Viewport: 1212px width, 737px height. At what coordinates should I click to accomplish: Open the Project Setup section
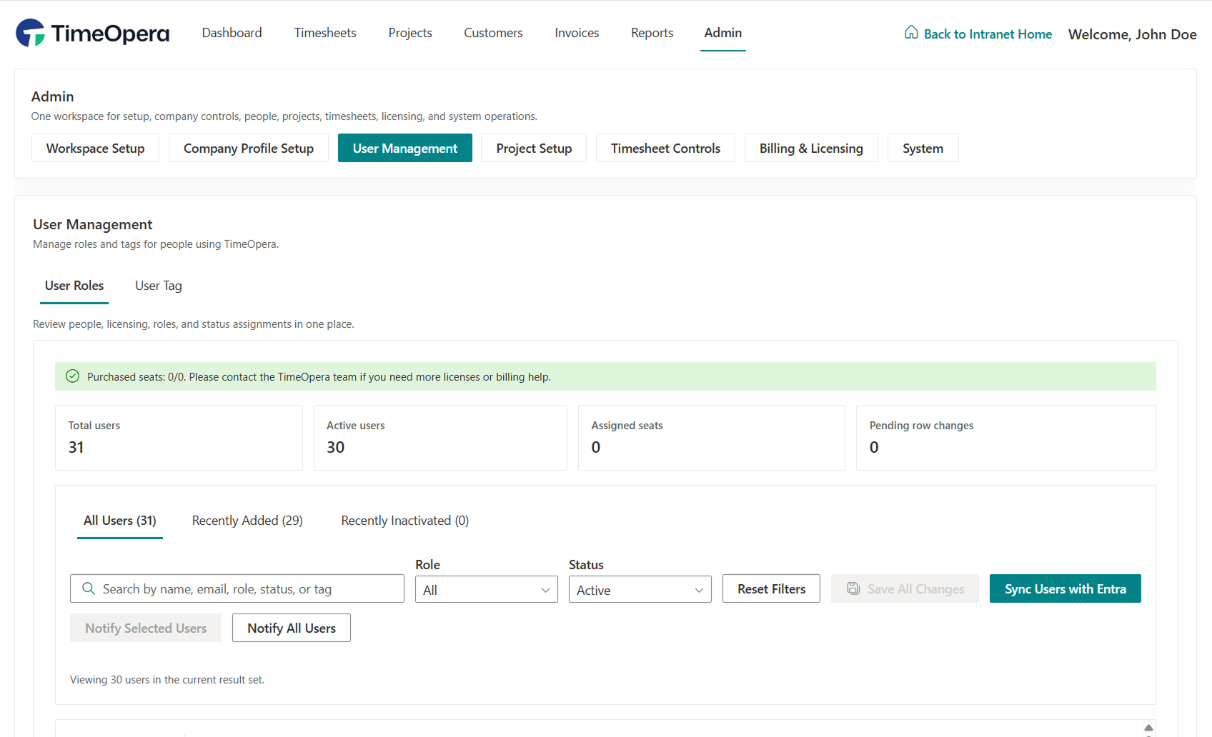[x=534, y=148]
